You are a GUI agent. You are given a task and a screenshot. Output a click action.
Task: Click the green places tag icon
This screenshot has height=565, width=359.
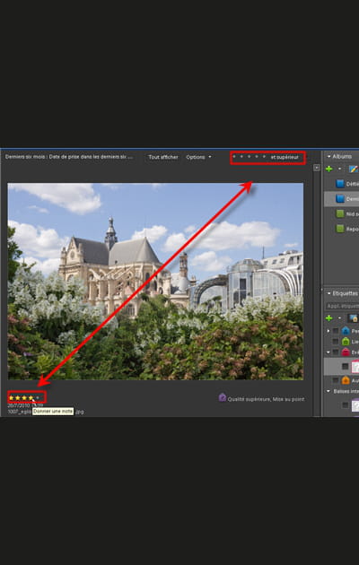pyautogui.click(x=346, y=341)
